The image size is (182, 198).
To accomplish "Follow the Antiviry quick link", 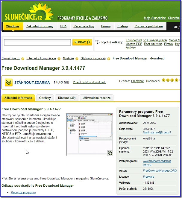I will click(131, 48).
